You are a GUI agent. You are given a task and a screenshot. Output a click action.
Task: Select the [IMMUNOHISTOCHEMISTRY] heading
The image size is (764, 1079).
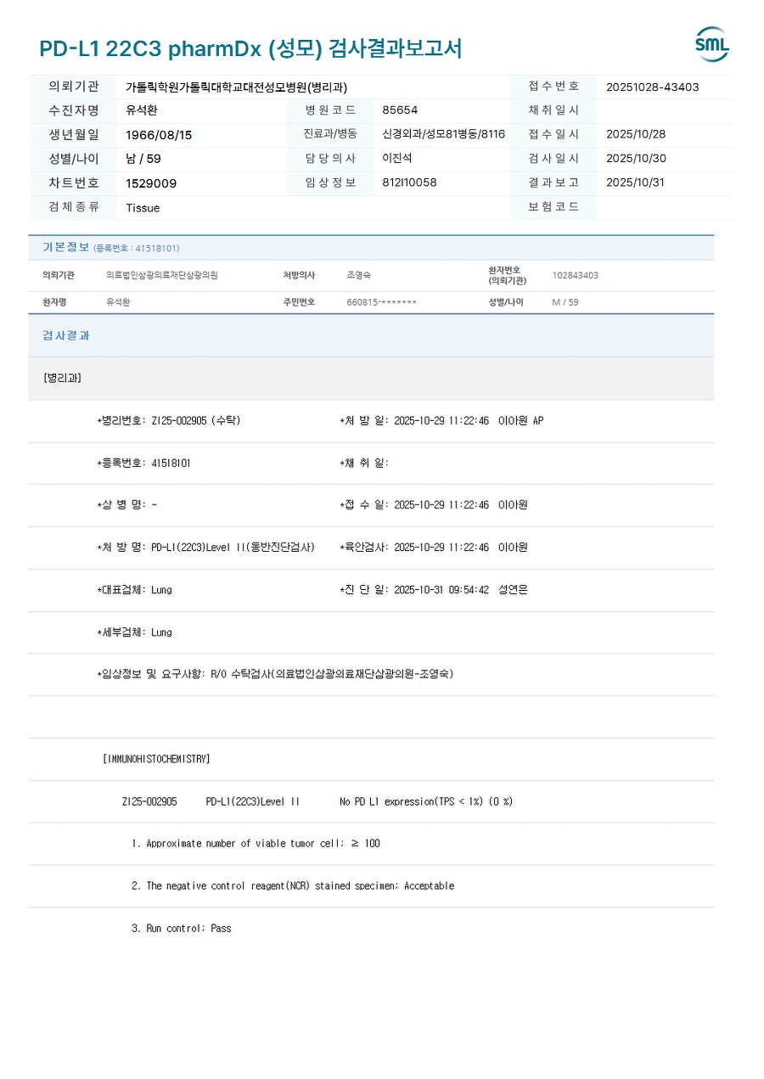coord(156,759)
